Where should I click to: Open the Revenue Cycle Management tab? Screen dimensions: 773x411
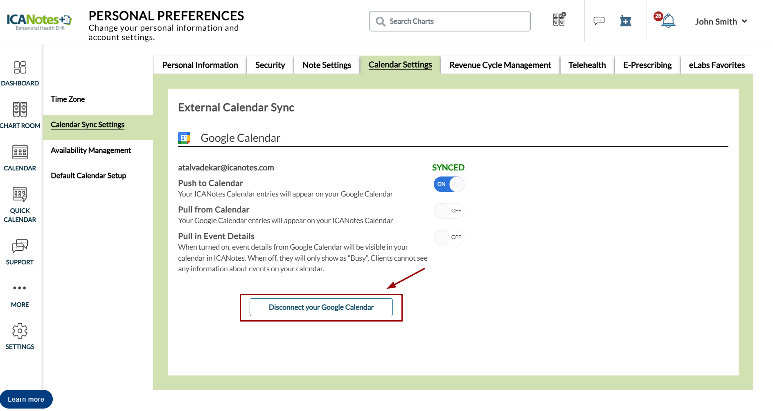[500, 65]
